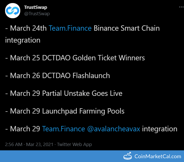The height and width of the screenshot is (162, 184).
Task: Click the DCTDAO Golden Ticket Winners line
Action: 75,58
